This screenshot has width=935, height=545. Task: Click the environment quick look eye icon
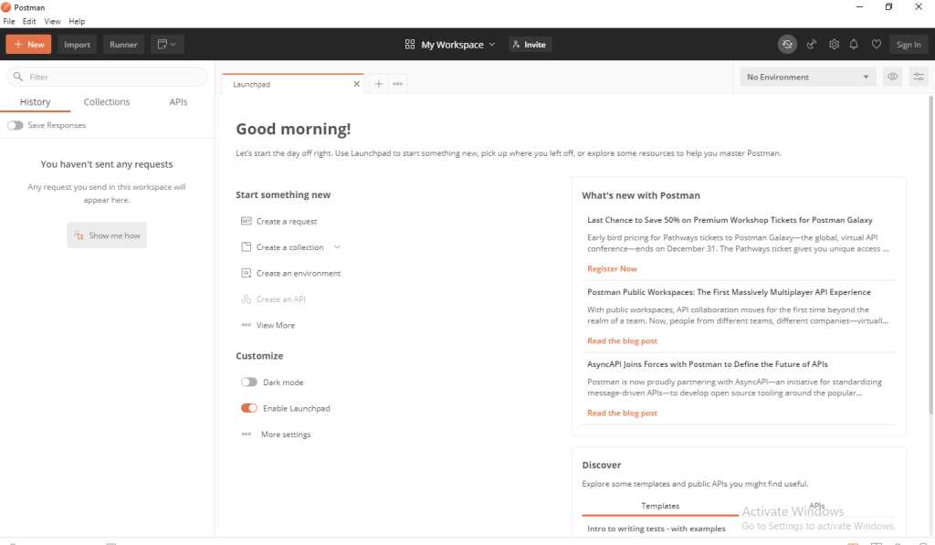click(x=893, y=77)
